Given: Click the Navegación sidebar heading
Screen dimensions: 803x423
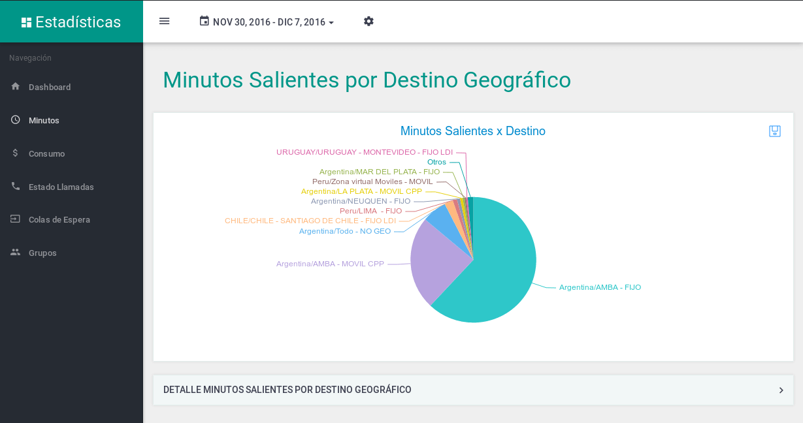Looking at the screenshot, I should pyautogui.click(x=30, y=58).
